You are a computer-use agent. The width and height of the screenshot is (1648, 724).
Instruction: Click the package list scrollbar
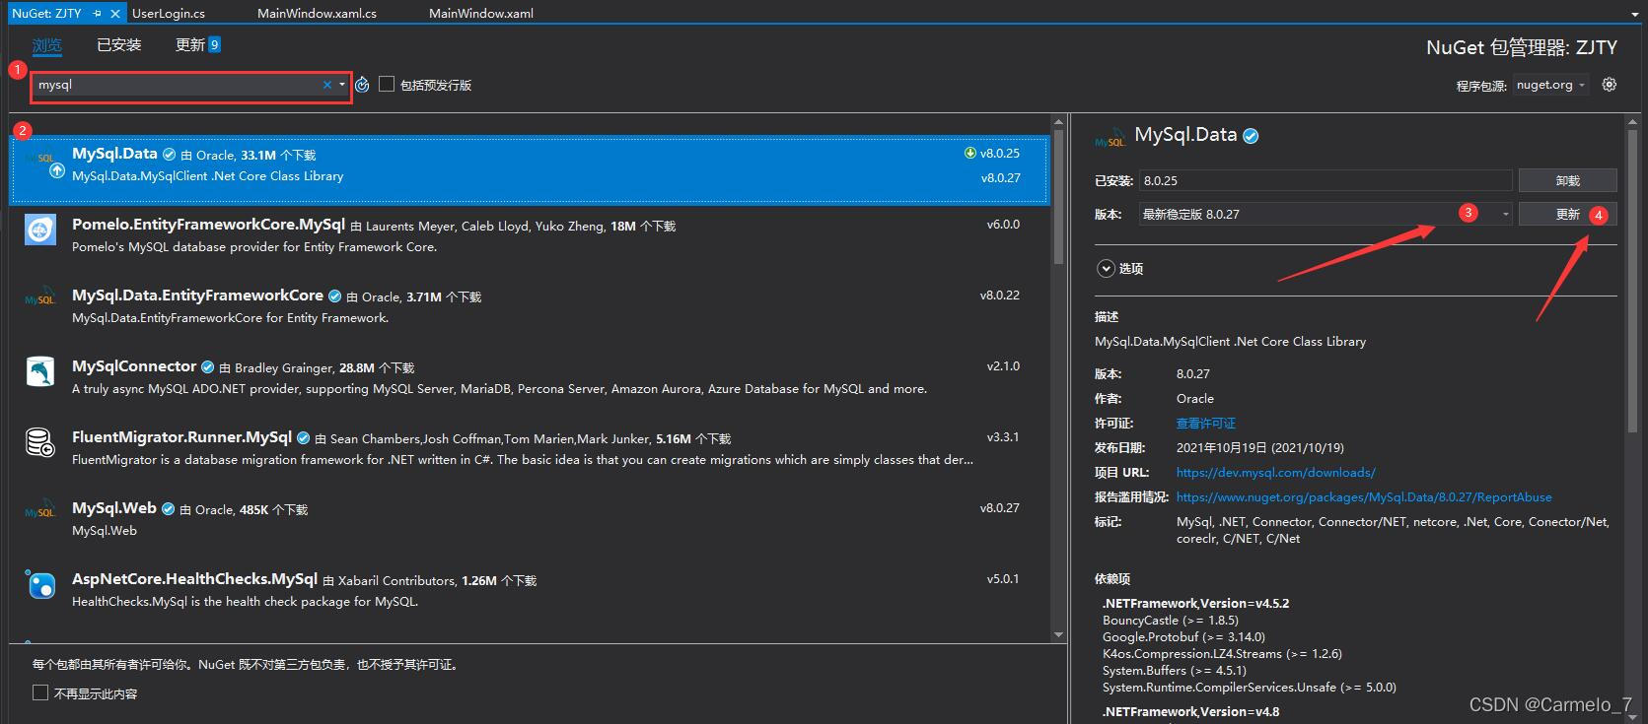click(x=1058, y=197)
